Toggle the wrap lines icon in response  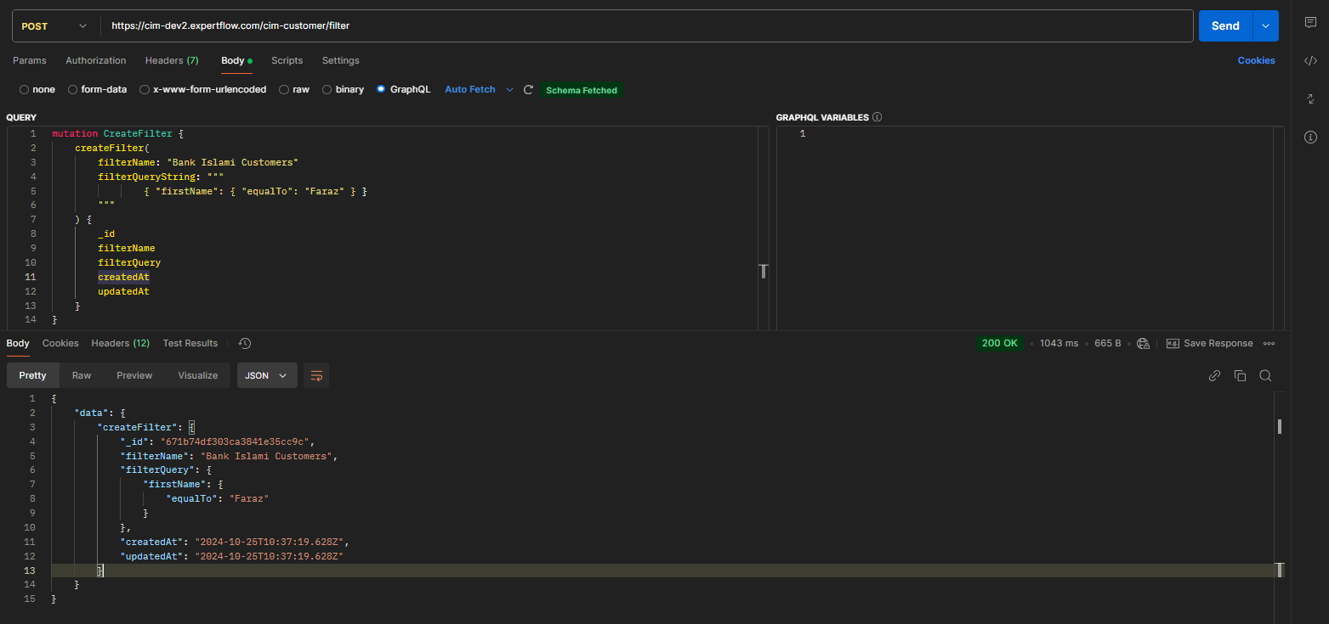(x=316, y=375)
